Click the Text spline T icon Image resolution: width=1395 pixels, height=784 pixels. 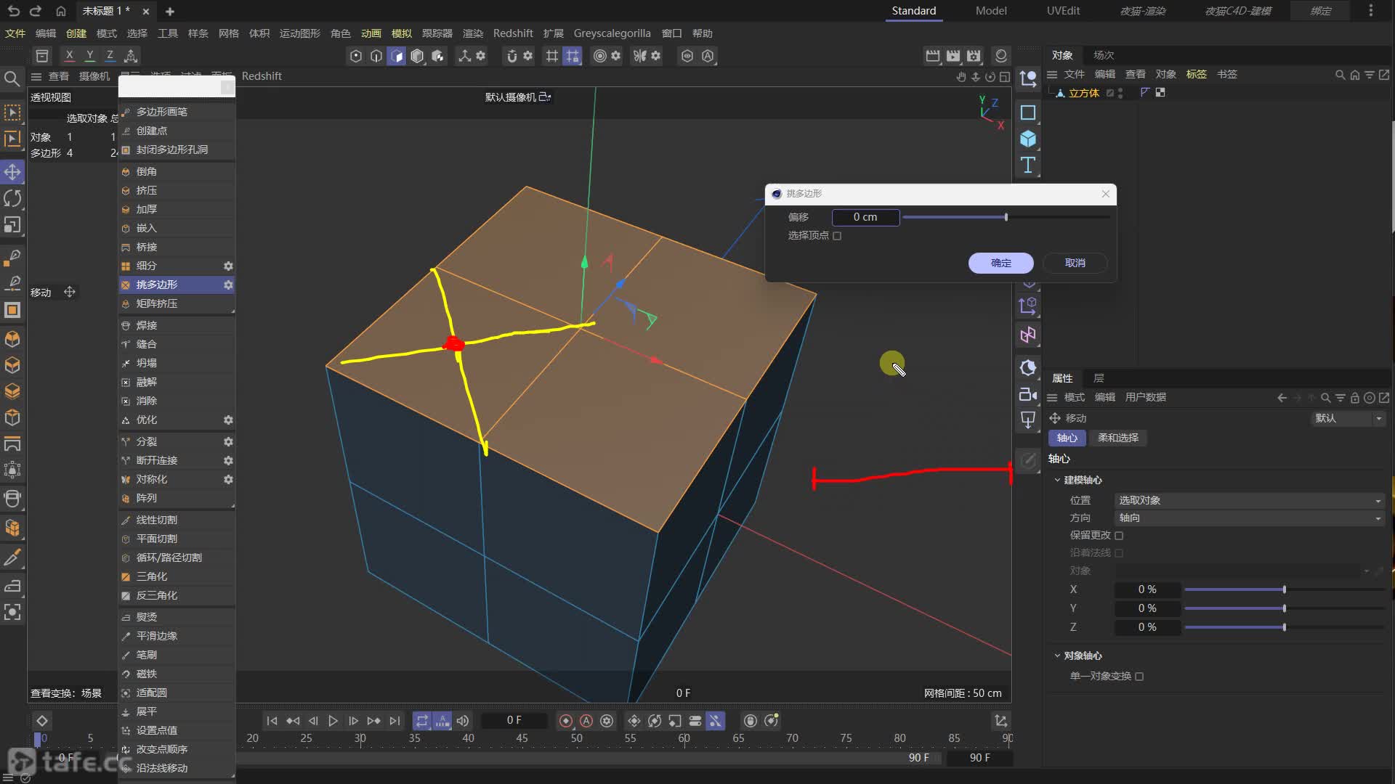1028,165
